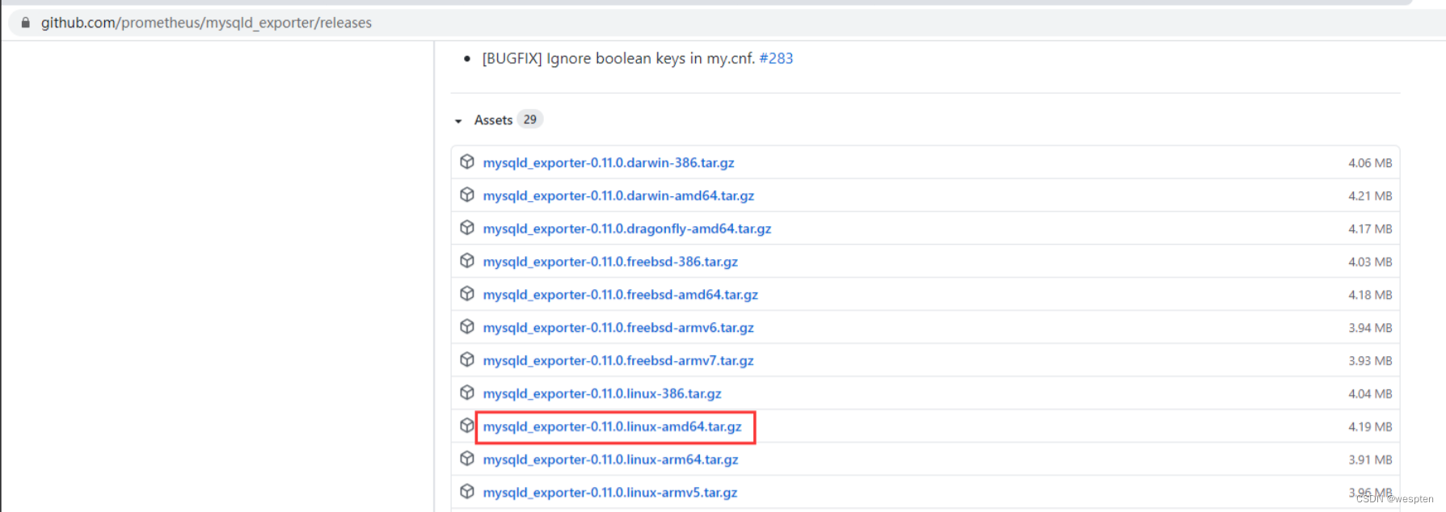Click the assets count badge 29
Image resolution: width=1446 pixels, height=512 pixels.
point(530,120)
